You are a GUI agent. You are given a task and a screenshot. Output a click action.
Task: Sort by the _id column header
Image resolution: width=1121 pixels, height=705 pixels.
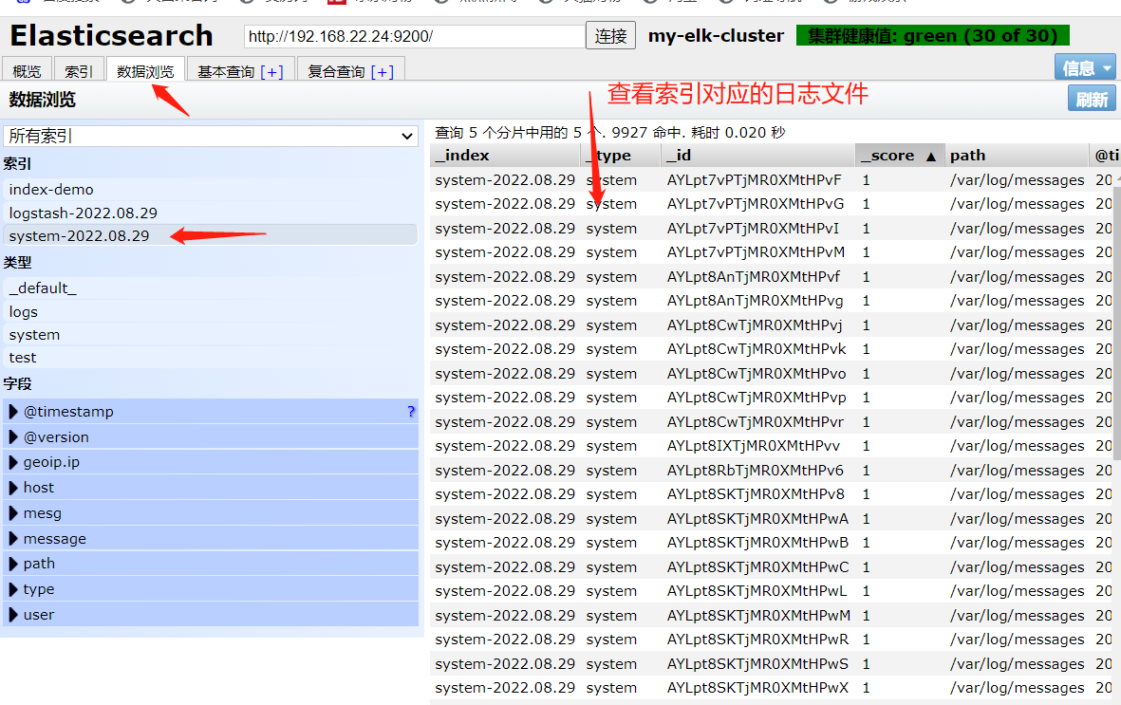[757, 156]
